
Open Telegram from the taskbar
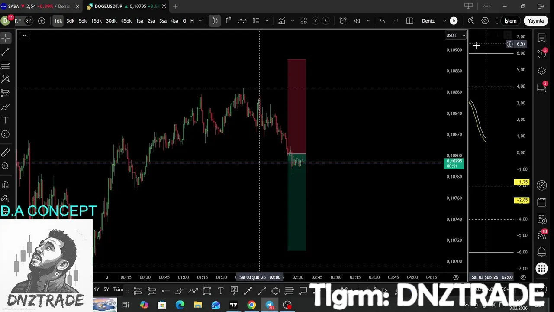270,305
